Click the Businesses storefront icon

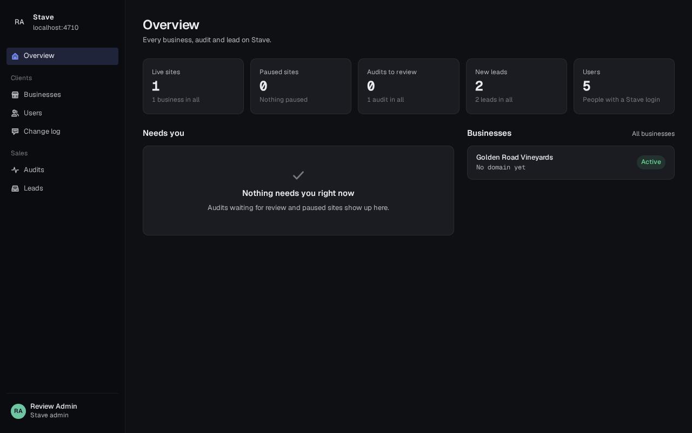[x=15, y=95]
